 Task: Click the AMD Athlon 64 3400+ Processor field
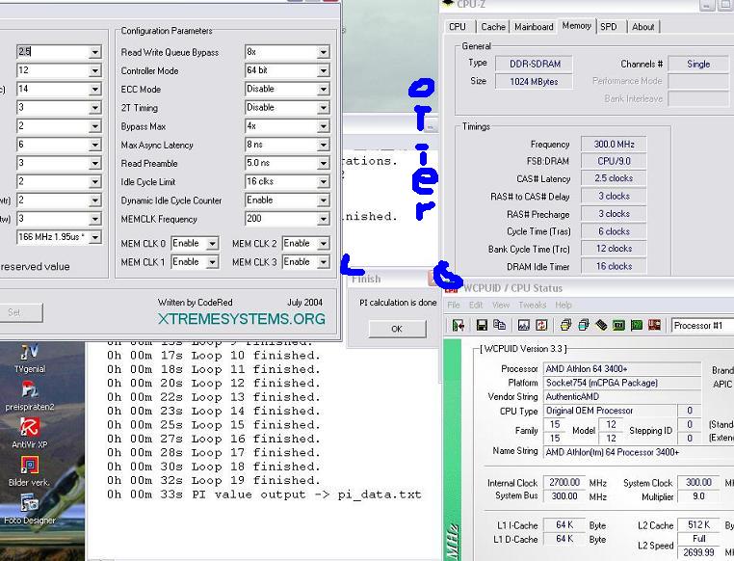coord(622,369)
